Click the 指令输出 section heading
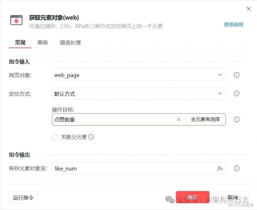This screenshot has height=210, width=257. pos(19,155)
